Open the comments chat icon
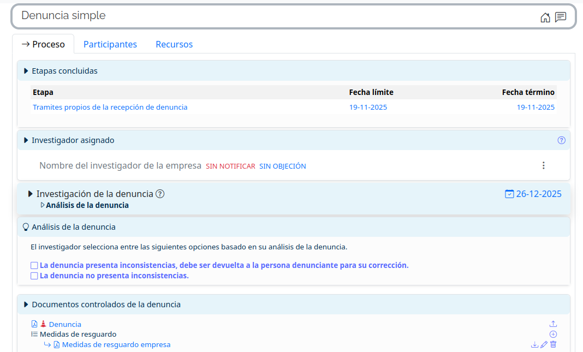Image resolution: width=583 pixels, height=352 pixels. tap(560, 17)
